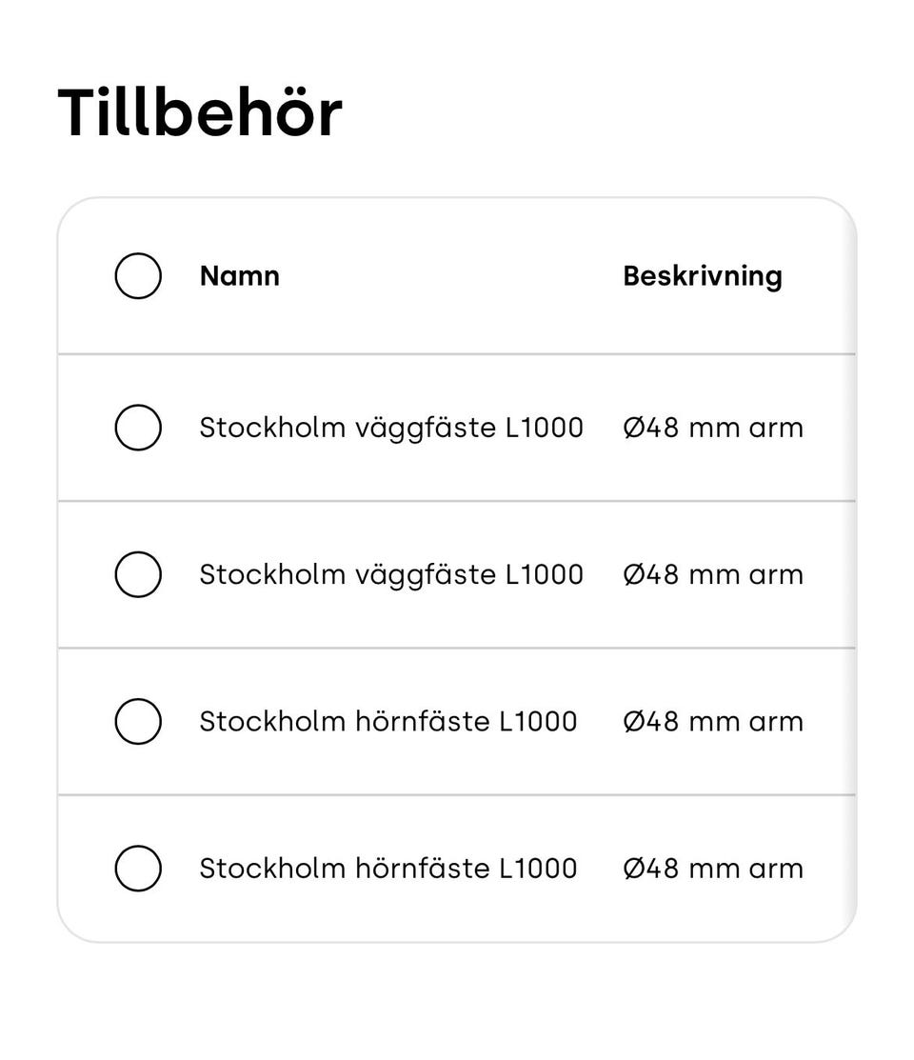Open the first Stockholm väggfäste L1000 name
914x1060 pixels.
coord(391,429)
